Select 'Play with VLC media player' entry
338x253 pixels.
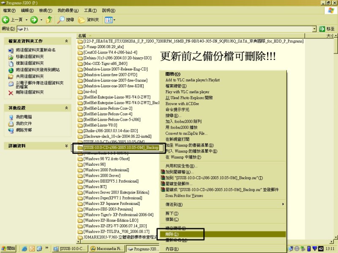[187, 92]
